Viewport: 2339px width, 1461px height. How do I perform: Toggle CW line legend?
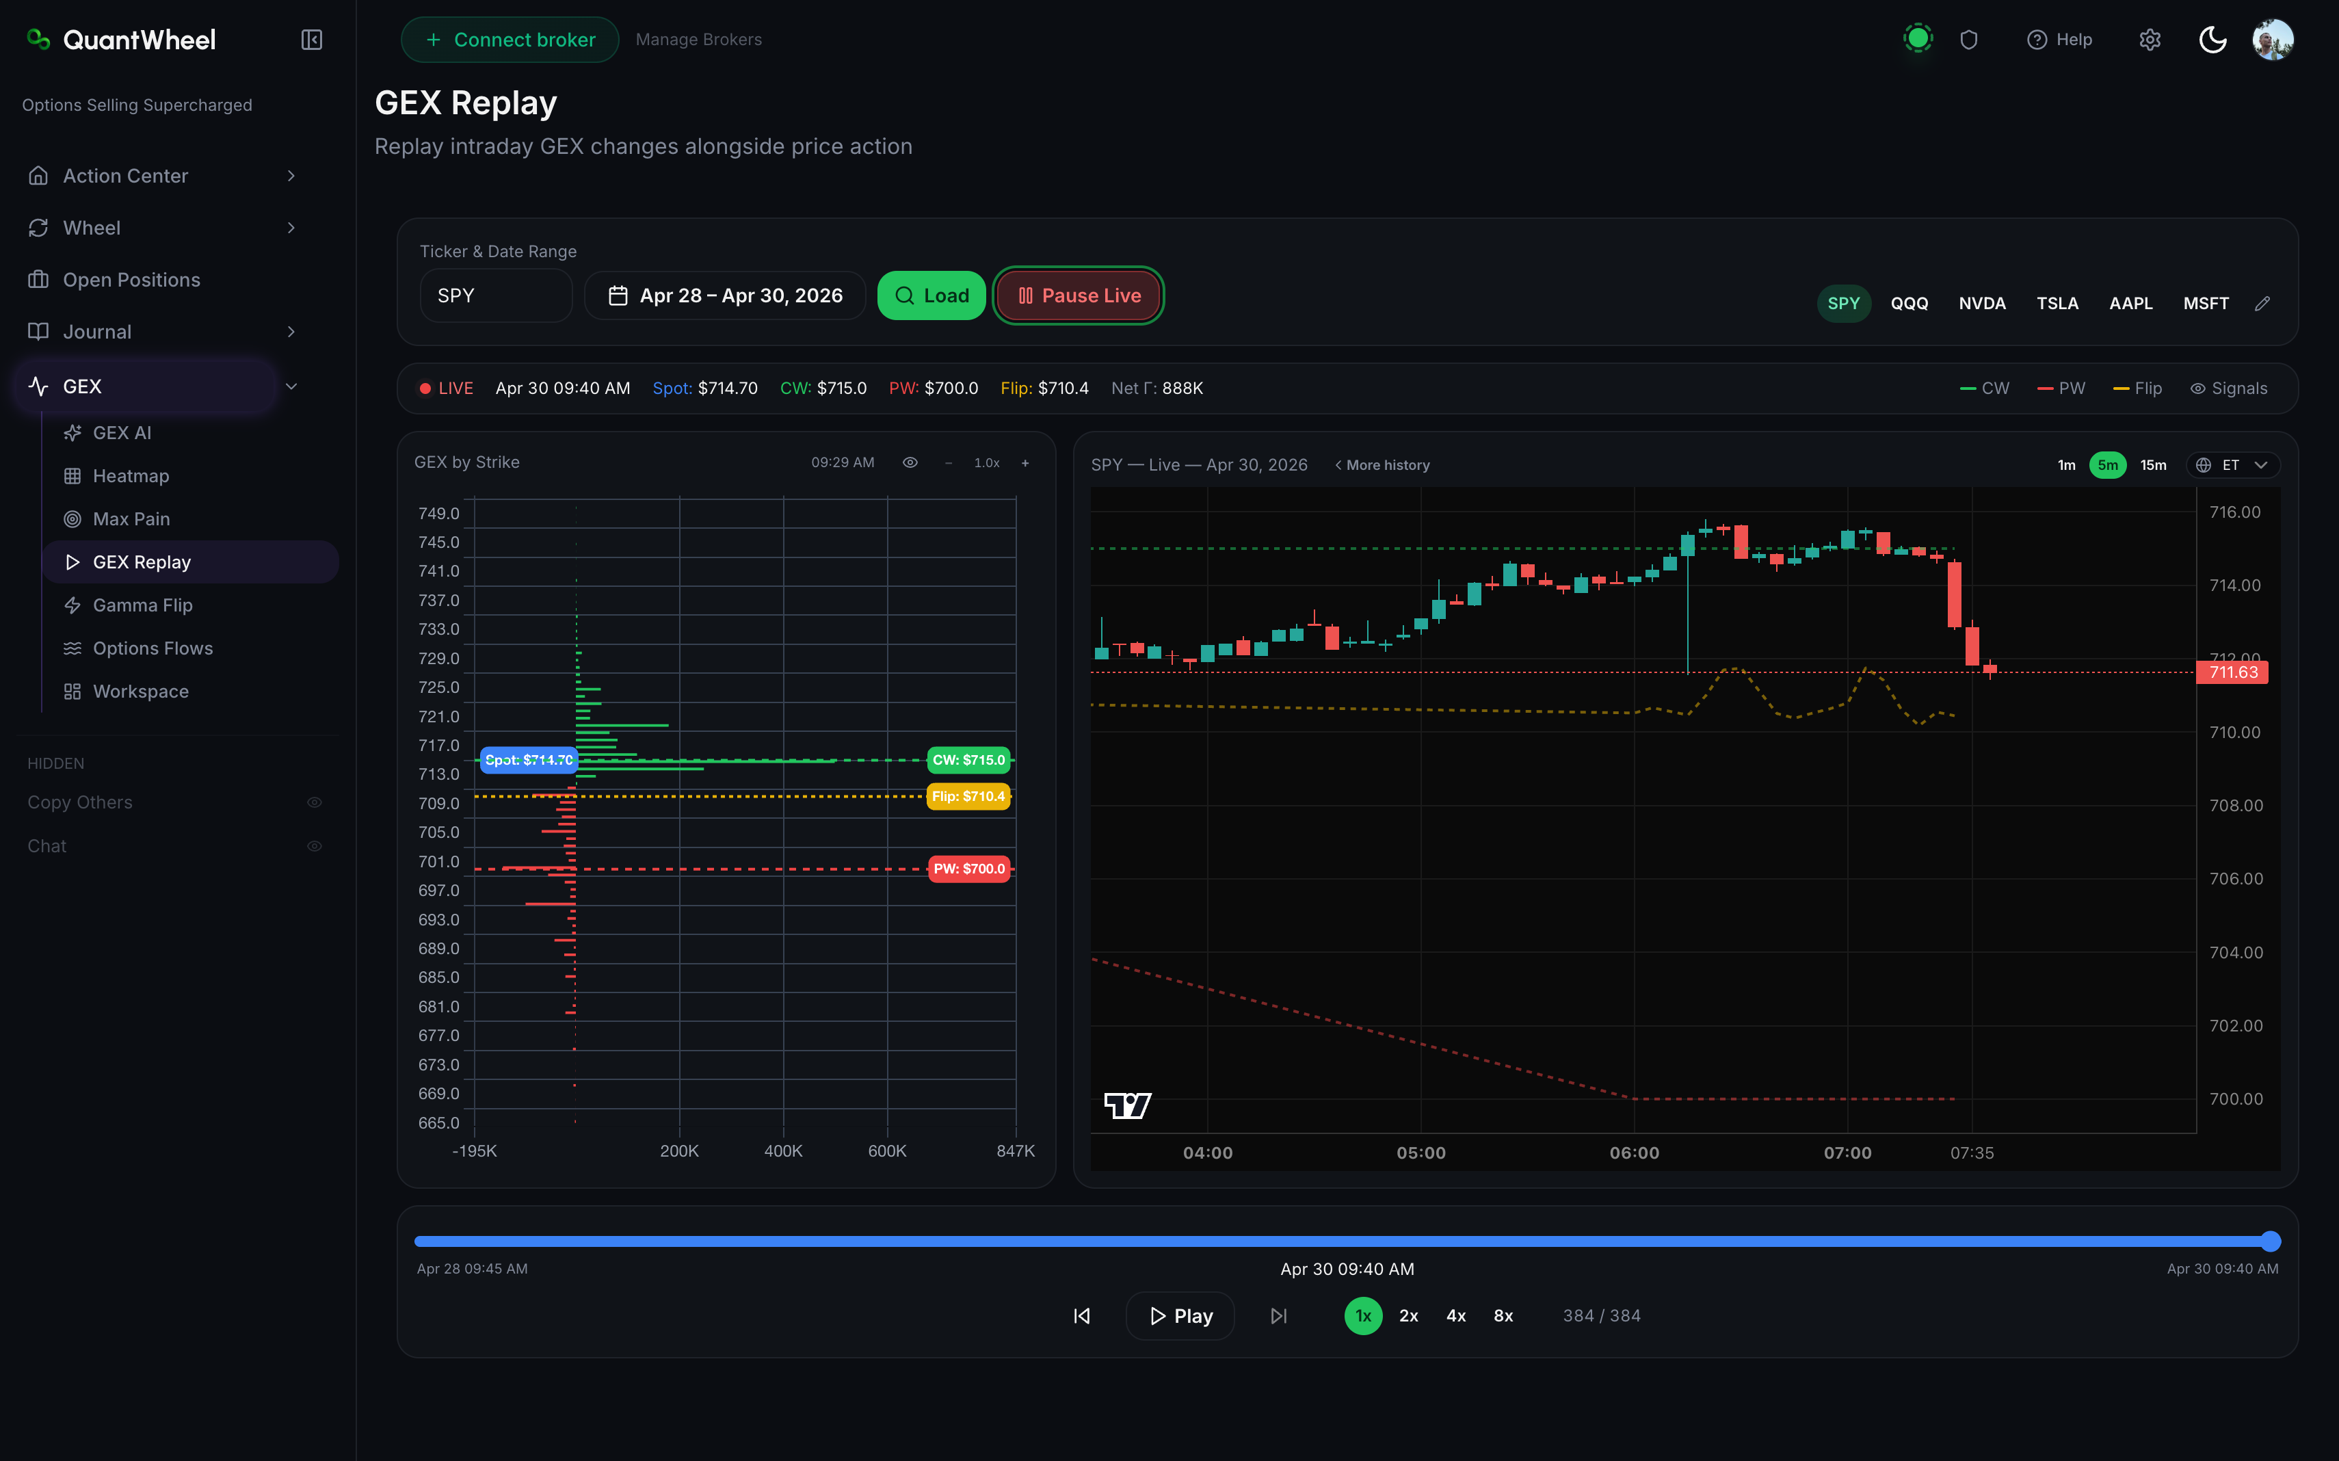pyautogui.click(x=1985, y=389)
